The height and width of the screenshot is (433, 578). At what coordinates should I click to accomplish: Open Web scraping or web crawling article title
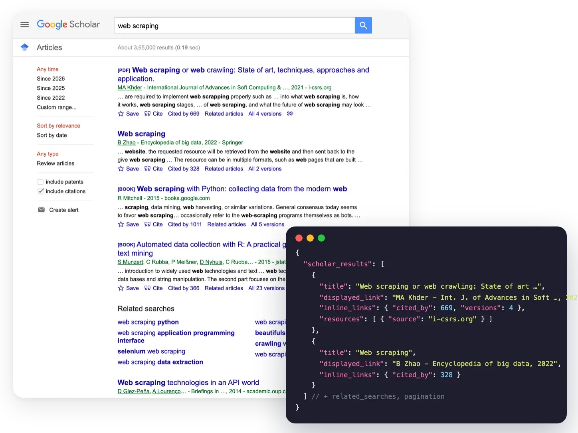pyautogui.click(x=243, y=74)
